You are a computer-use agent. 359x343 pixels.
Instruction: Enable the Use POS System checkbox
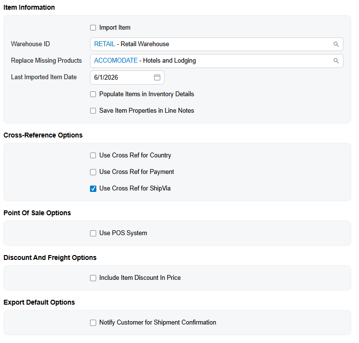coord(93,233)
